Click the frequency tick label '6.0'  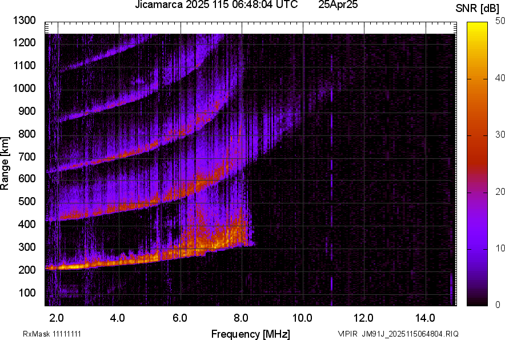tap(180, 318)
